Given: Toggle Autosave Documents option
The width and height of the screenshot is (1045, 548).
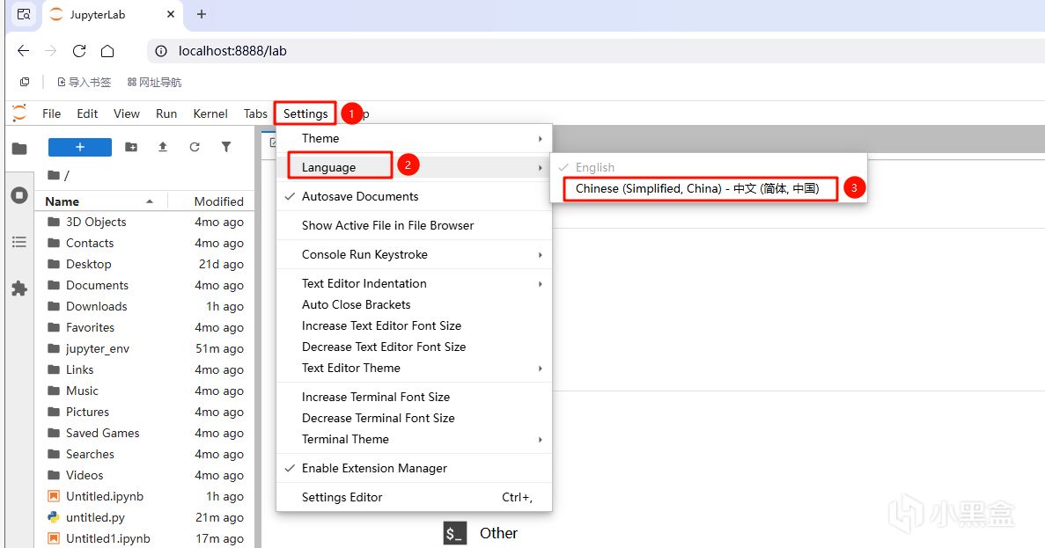Looking at the screenshot, I should coord(414,196).
